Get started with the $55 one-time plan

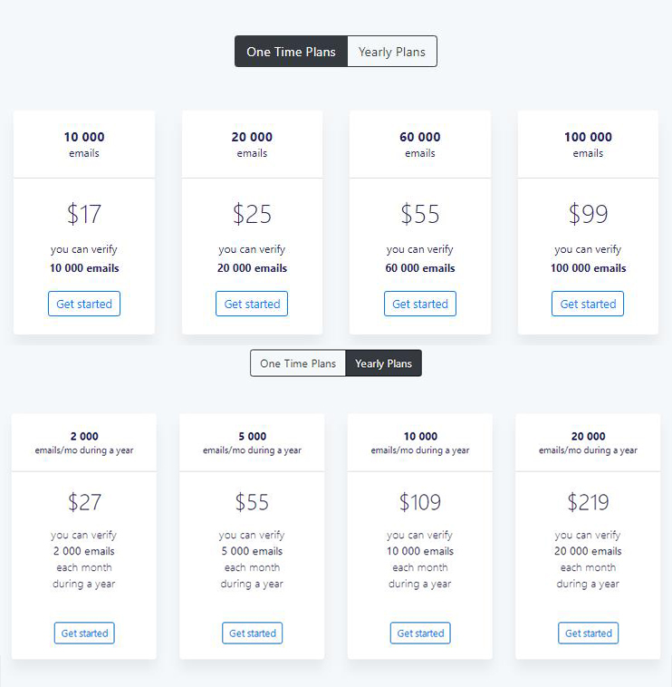[420, 304]
